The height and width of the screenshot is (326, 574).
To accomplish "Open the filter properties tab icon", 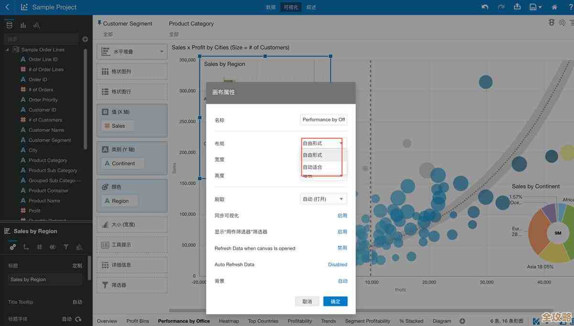I will 66,247.
